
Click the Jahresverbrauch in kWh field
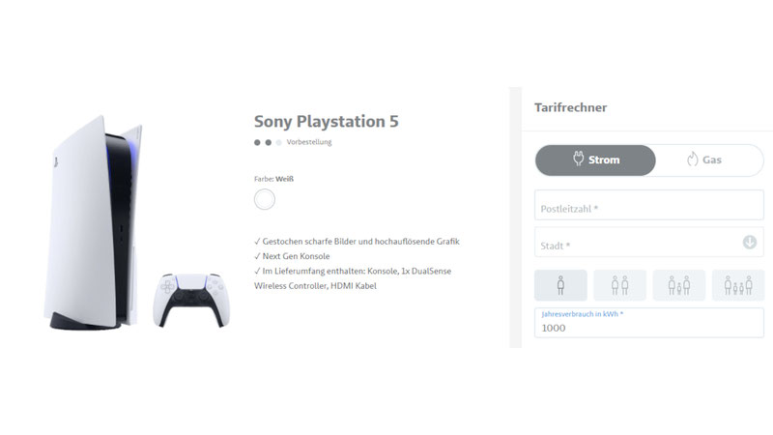[x=649, y=323]
